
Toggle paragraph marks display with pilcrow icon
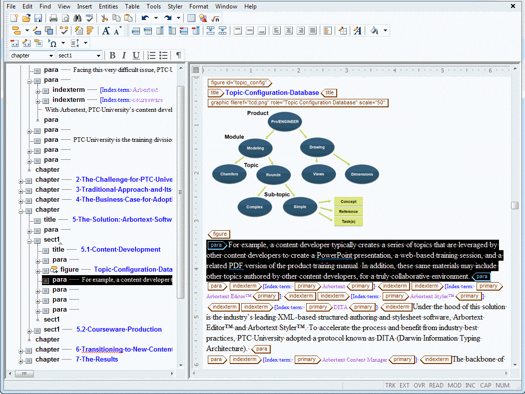click(x=178, y=55)
